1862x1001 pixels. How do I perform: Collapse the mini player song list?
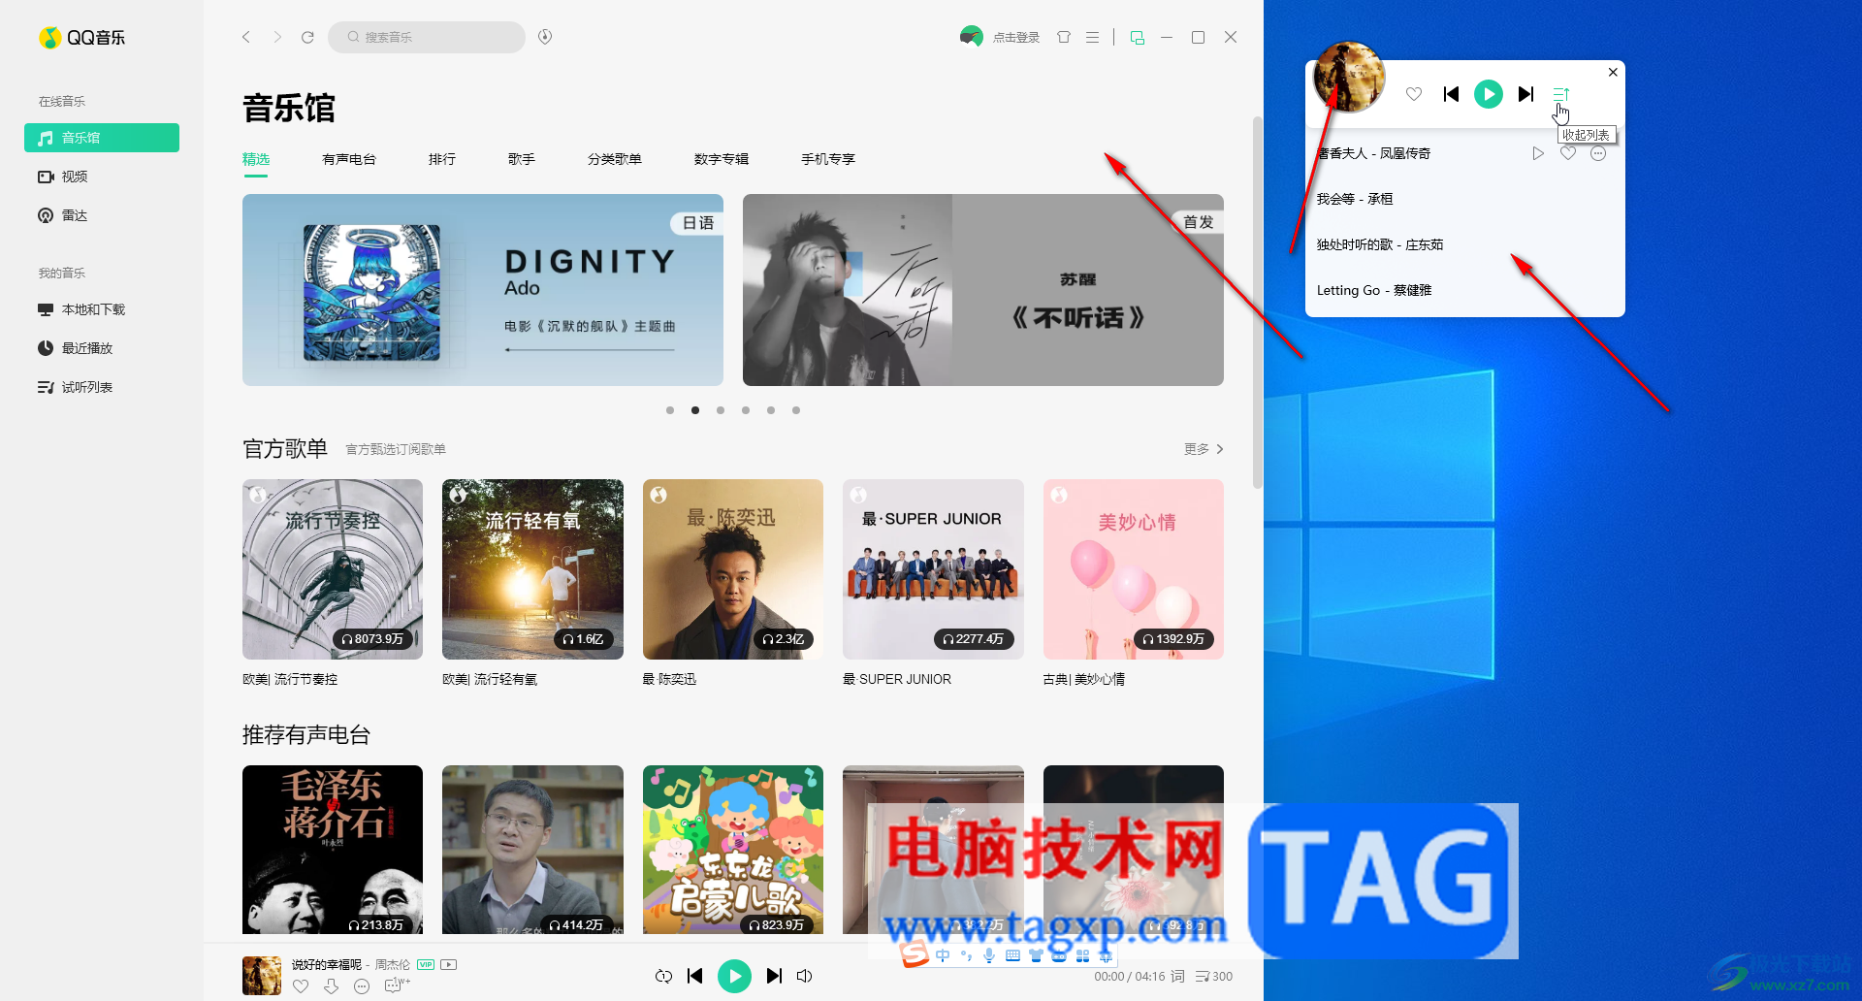(1561, 94)
